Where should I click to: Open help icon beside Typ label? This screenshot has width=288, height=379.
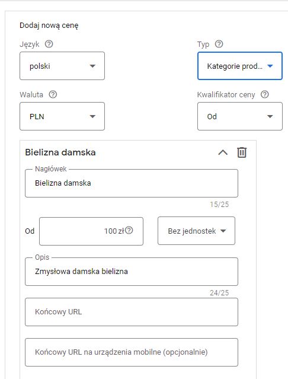click(219, 44)
